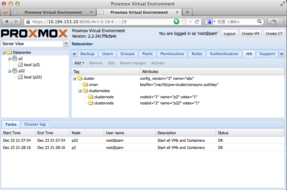Click the local (p2) storage icon
The image size is (287, 190).
pos(20,65)
